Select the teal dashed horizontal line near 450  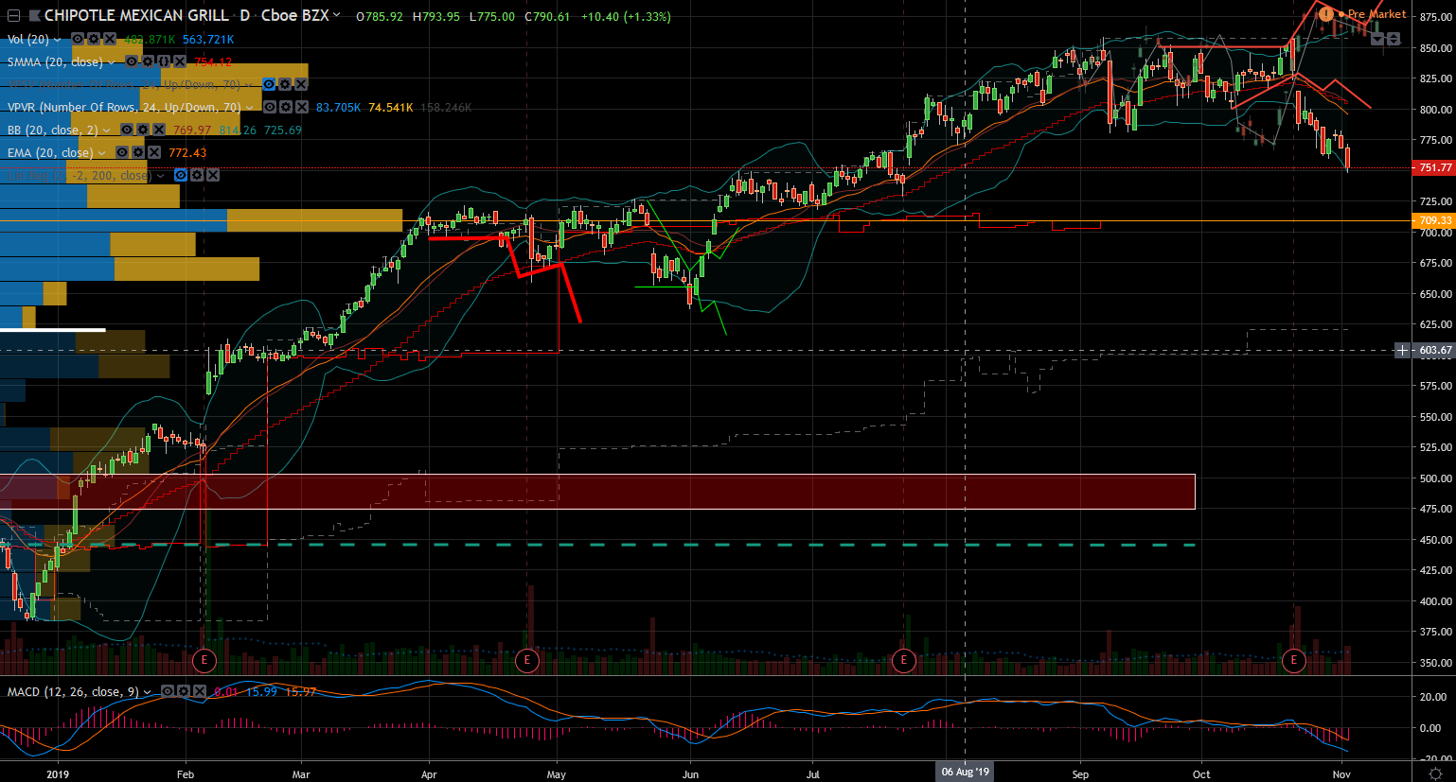pos(597,545)
